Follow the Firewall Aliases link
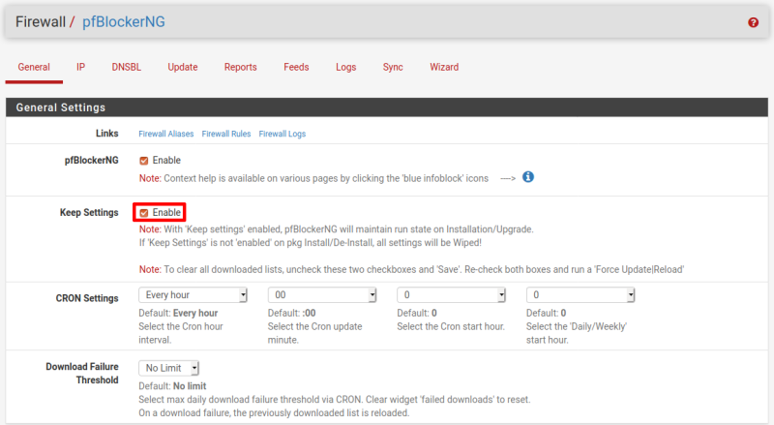Screen dimensions: 774x425 click(x=165, y=134)
